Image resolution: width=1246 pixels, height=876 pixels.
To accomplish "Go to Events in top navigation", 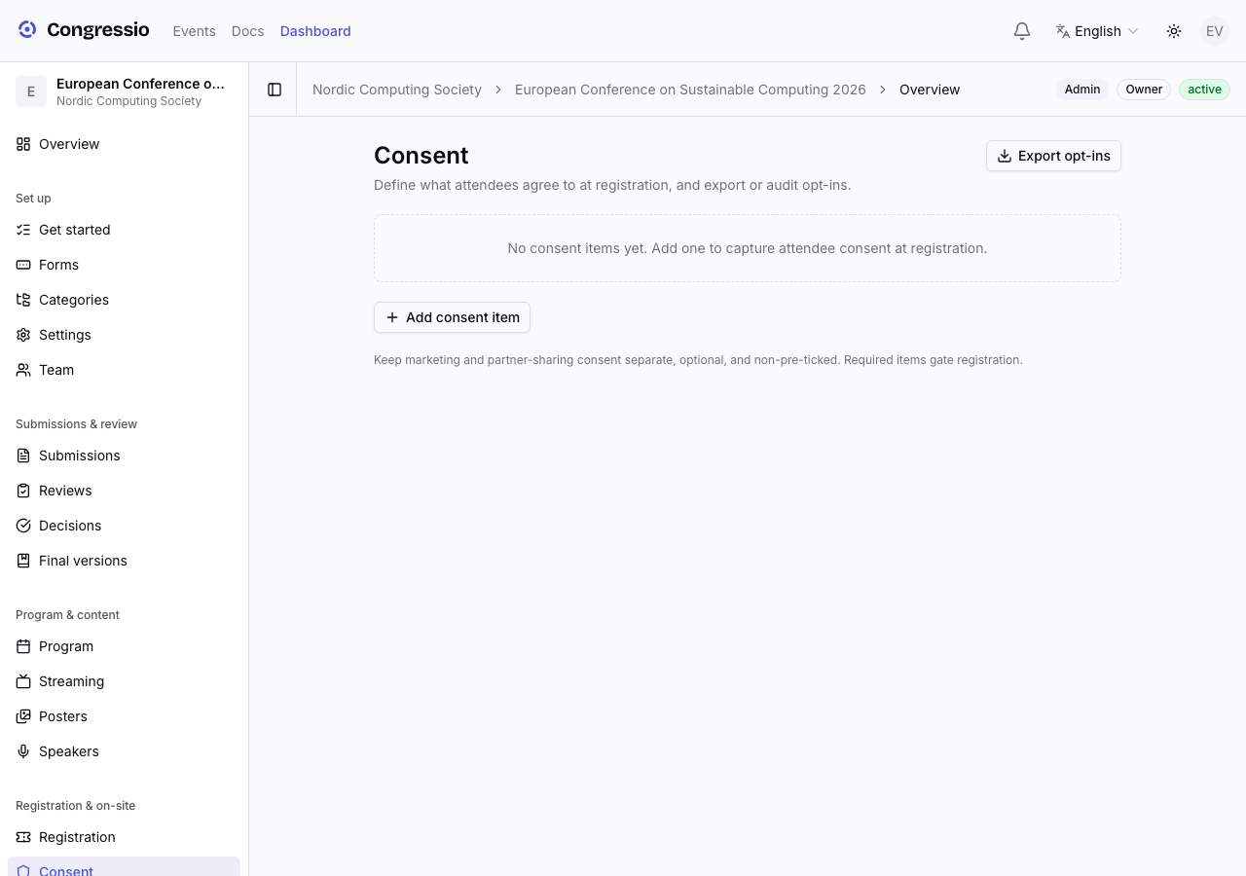I will [194, 31].
